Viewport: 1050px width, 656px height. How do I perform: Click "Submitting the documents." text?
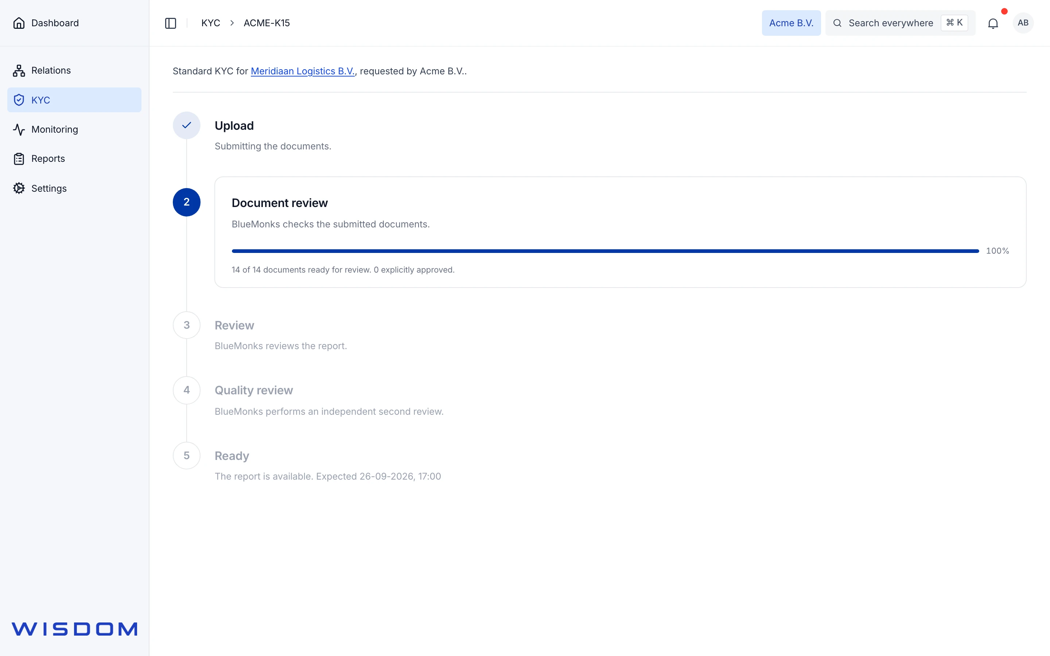point(273,146)
